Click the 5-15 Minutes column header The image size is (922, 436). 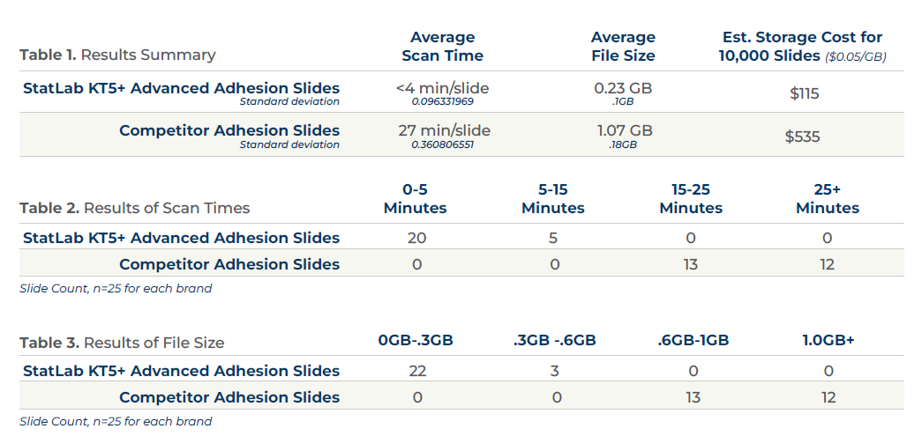(553, 199)
